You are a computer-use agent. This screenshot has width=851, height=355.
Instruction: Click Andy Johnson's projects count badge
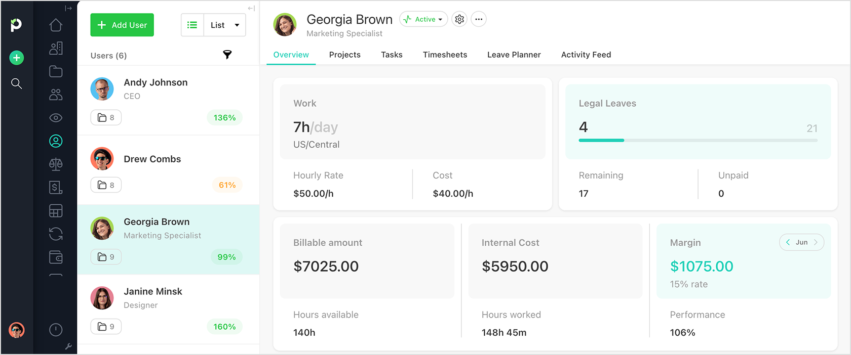pyautogui.click(x=106, y=117)
